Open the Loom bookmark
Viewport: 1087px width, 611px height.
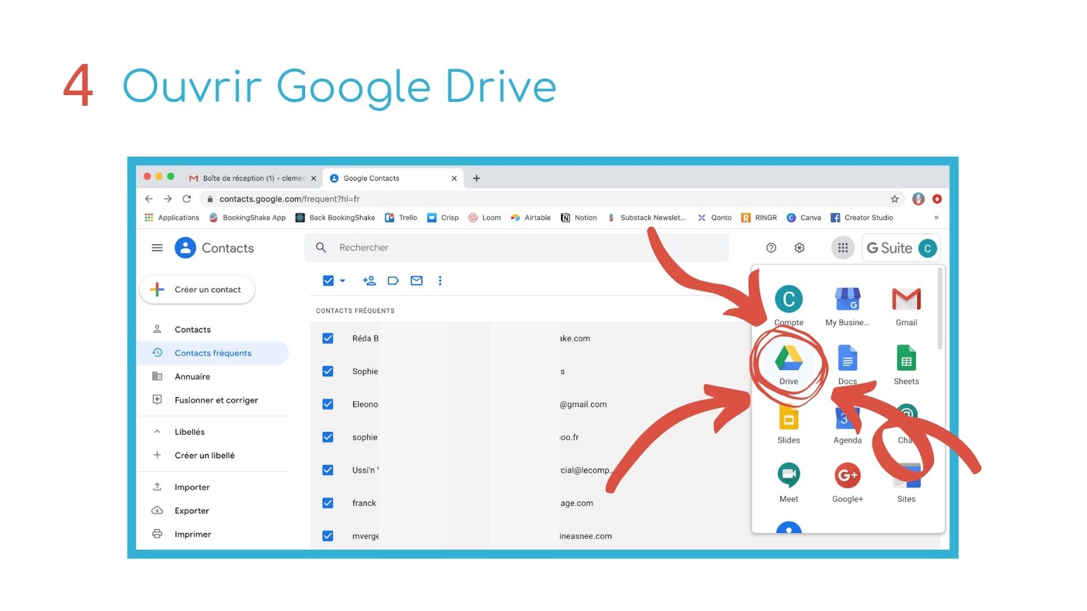click(x=484, y=218)
